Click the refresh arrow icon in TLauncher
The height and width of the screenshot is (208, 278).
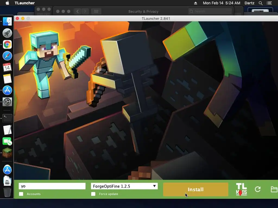pos(258,189)
